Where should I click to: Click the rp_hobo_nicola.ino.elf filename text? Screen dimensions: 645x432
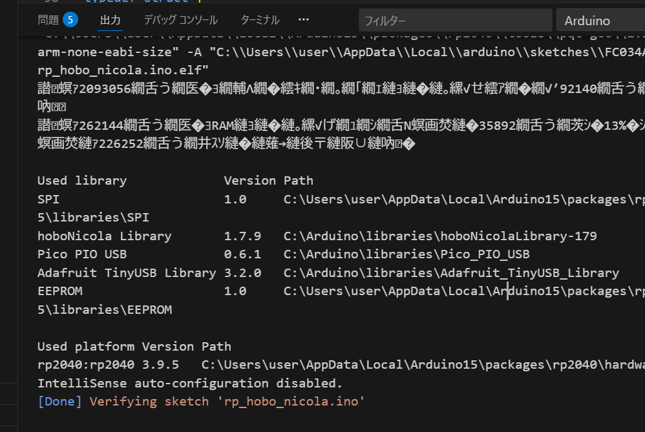point(123,70)
